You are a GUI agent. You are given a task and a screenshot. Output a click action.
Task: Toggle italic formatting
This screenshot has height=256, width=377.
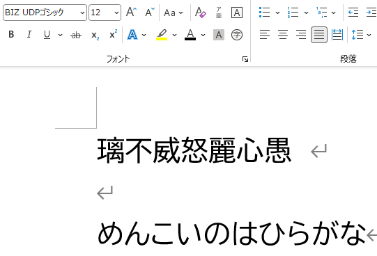pos(29,35)
